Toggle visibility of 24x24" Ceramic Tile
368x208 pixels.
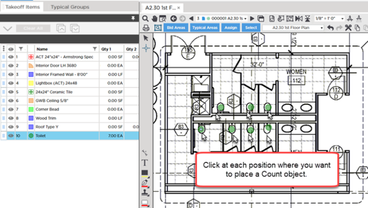coord(11,92)
